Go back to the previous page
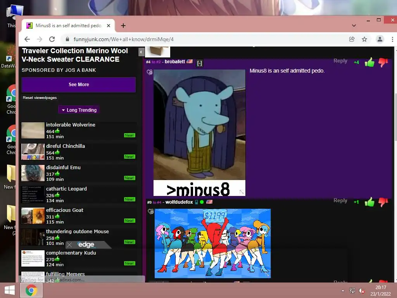The image size is (397, 298). coord(27,39)
